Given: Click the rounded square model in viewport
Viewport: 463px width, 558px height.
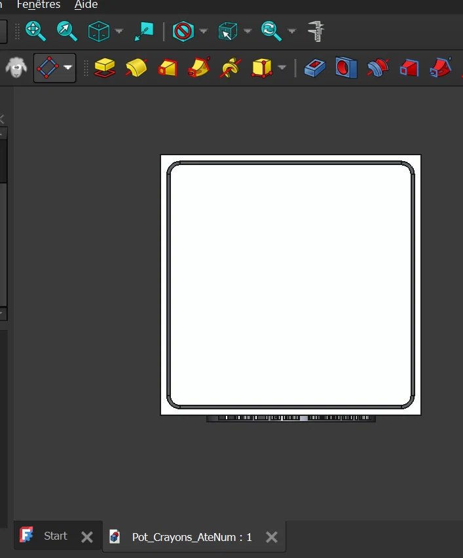Looking at the screenshot, I should tap(291, 285).
